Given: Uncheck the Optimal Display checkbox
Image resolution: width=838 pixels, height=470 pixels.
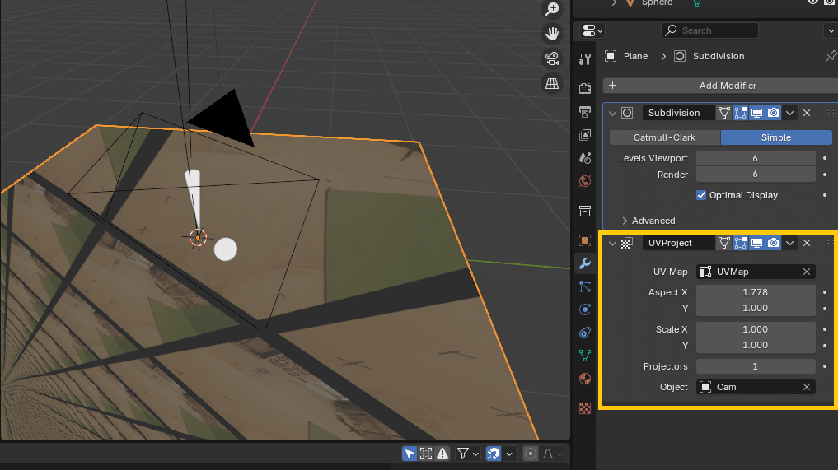Looking at the screenshot, I should tap(701, 195).
